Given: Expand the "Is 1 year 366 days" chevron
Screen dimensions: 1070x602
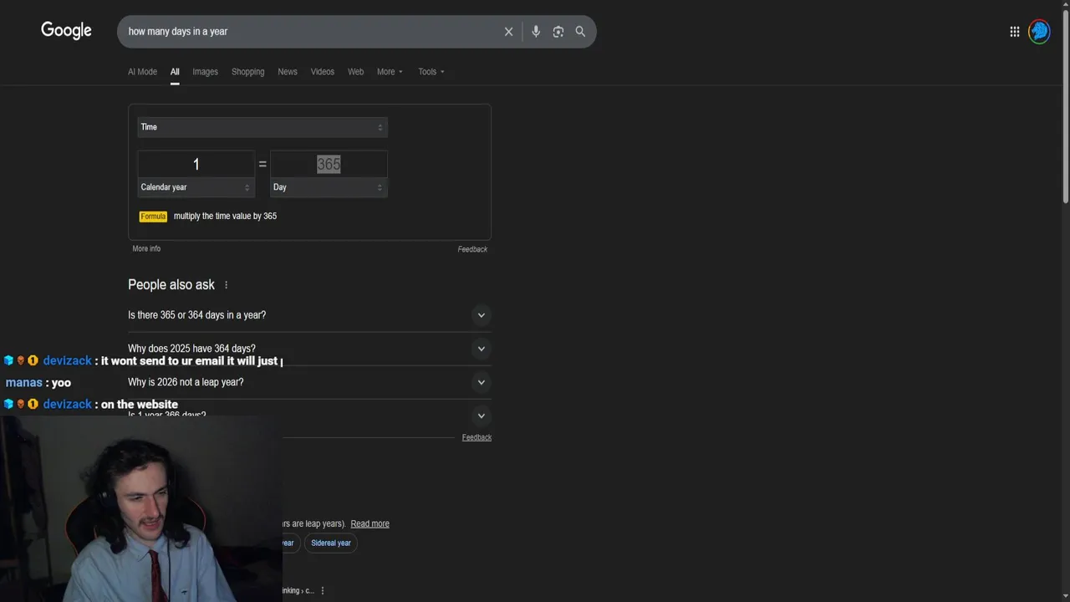Looking at the screenshot, I should pyautogui.click(x=481, y=416).
